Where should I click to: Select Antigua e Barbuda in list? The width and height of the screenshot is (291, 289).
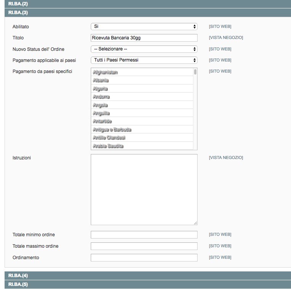point(142,130)
